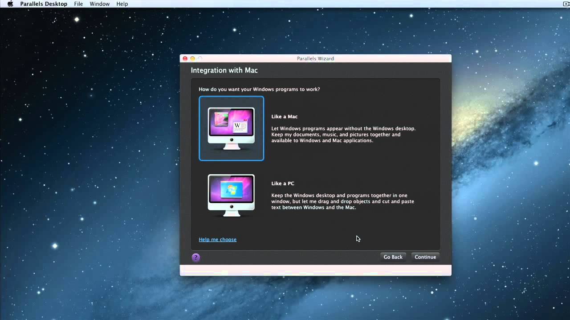Click the 'Like a Mac' heading
This screenshot has width=570, height=320.
pos(285,116)
